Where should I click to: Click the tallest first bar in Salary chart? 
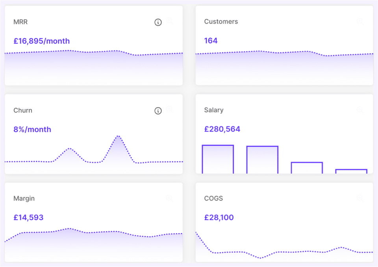coord(218,159)
